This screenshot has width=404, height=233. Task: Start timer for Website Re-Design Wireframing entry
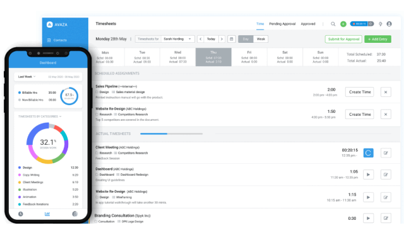pyautogui.click(x=368, y=197)
